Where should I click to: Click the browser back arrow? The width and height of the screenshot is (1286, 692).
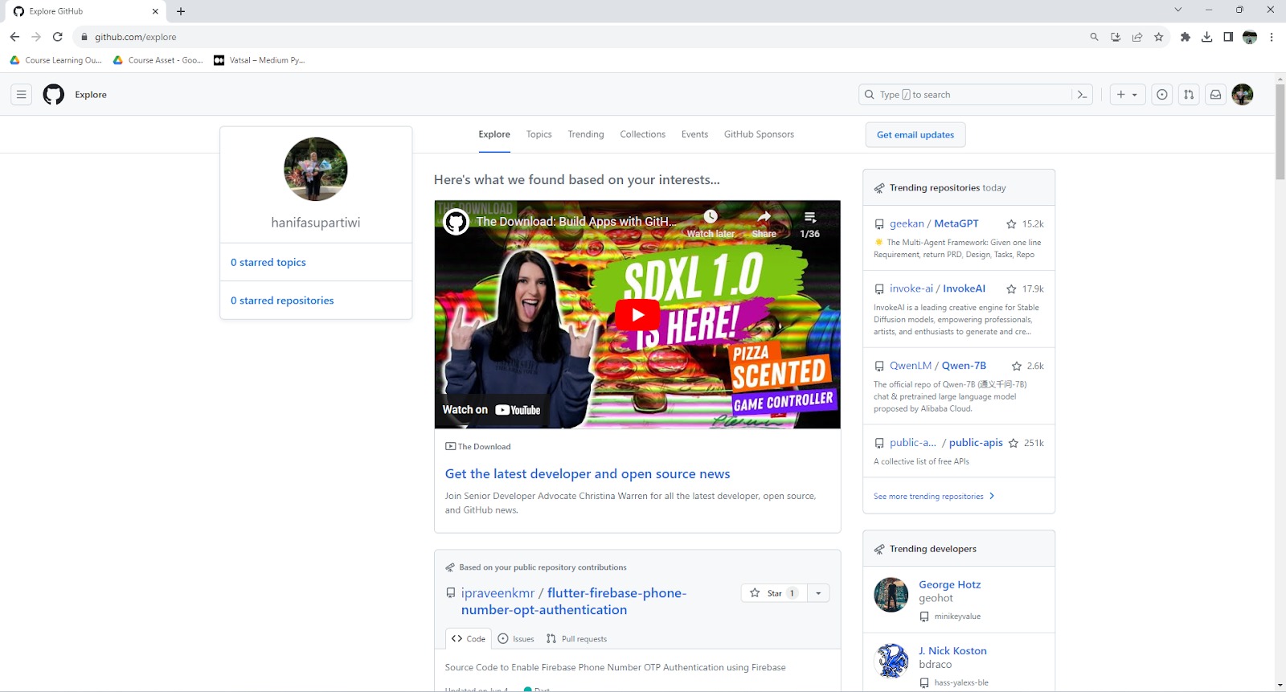coord(14,37)
